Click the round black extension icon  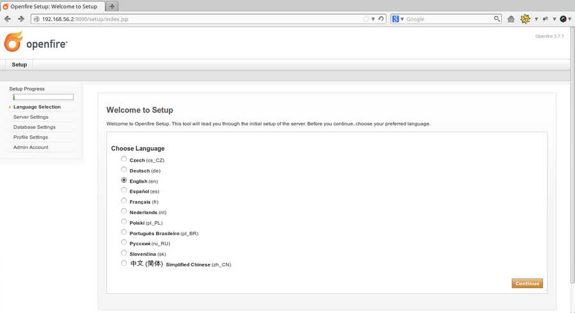563,19
